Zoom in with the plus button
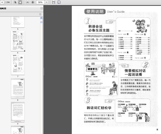Viewport: 161px width, 134px height. point(33,2)
